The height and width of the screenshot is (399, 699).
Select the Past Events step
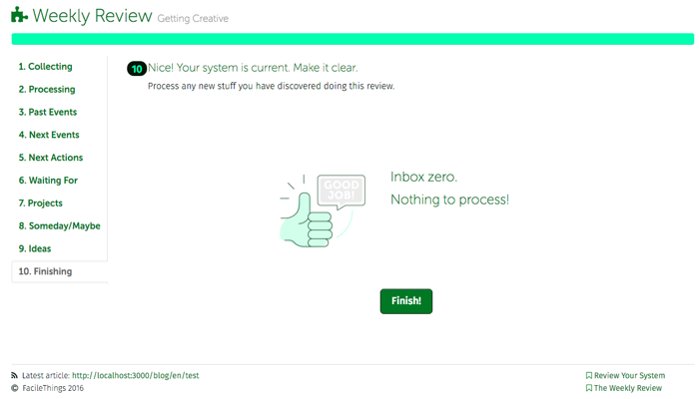pos(48,112)
